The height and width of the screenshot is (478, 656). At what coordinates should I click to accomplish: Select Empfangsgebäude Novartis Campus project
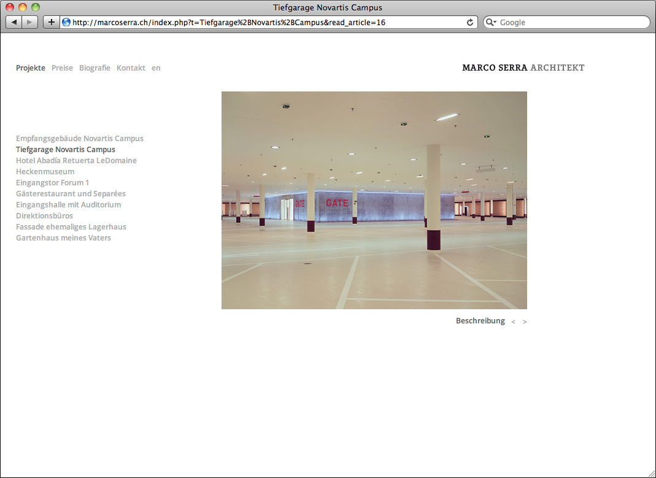tap(80, 139)
